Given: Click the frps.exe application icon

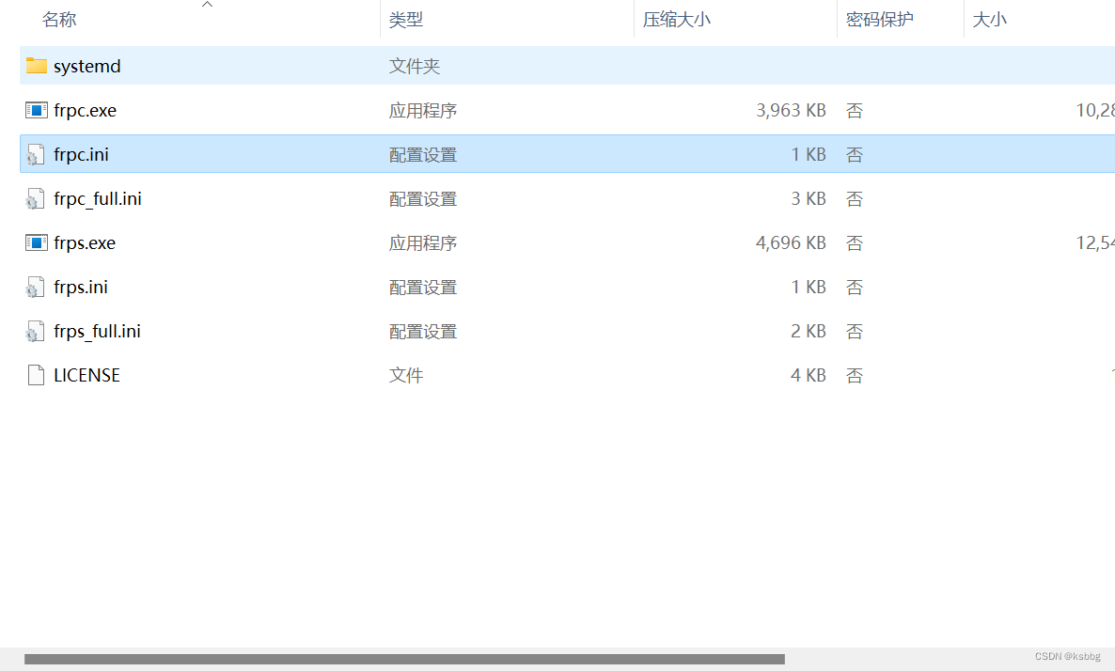Looking at the screenshot, I should point(36,242).
